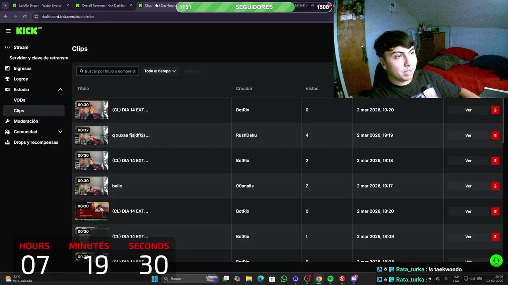The height and width of the screenshot is (285, 508).
Task: Open Copilot from the taskbar
Action: pyautogui.click(x=237, y=279)
